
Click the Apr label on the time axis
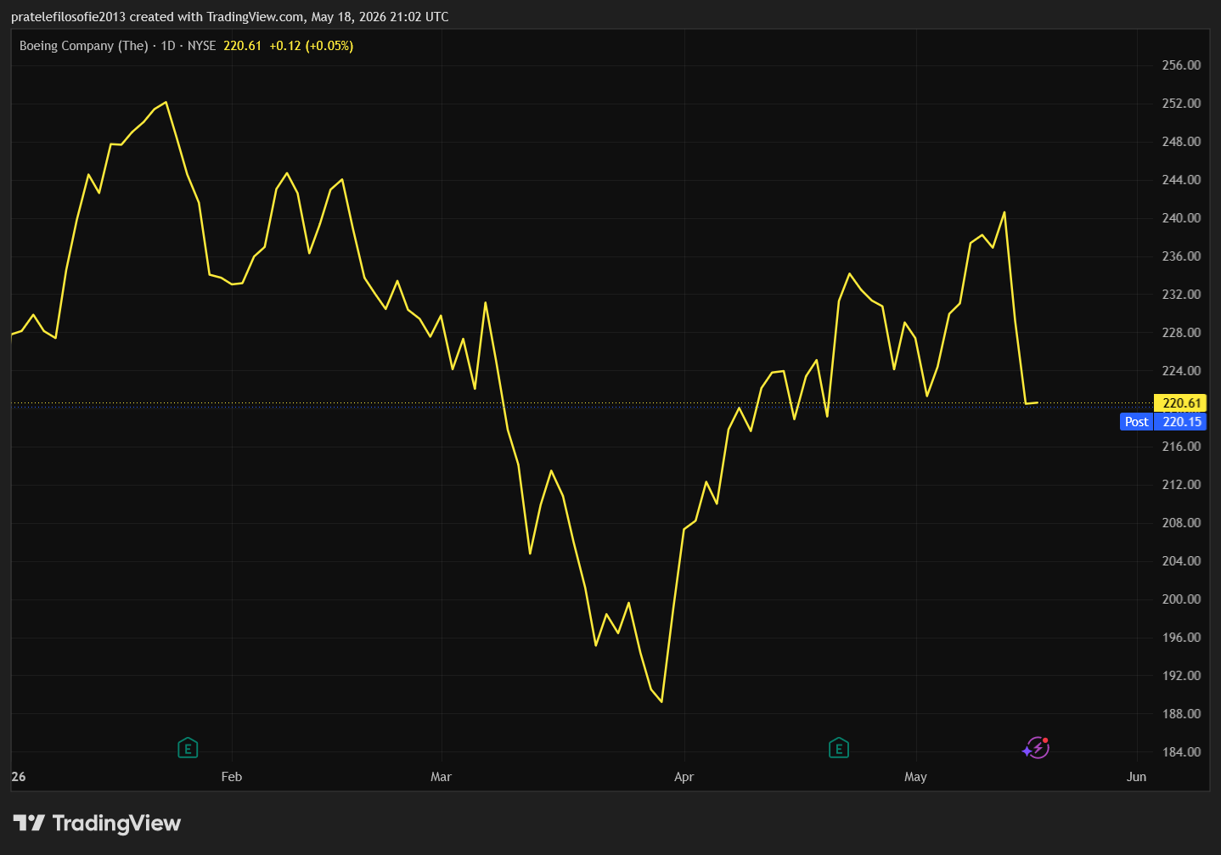point(684,777)
